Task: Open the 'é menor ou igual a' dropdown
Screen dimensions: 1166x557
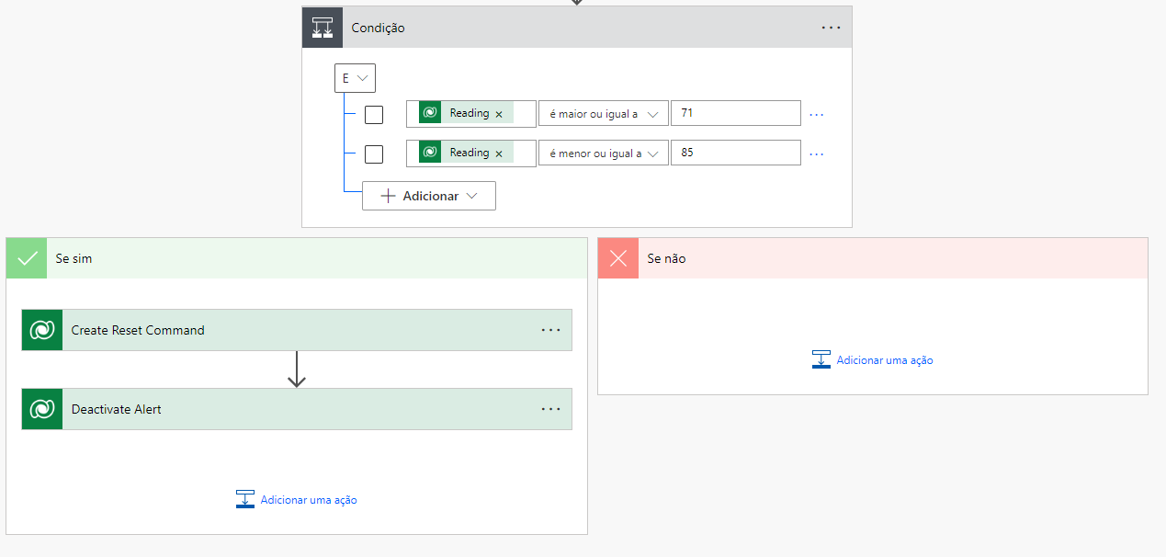Action: pos(604,153)
